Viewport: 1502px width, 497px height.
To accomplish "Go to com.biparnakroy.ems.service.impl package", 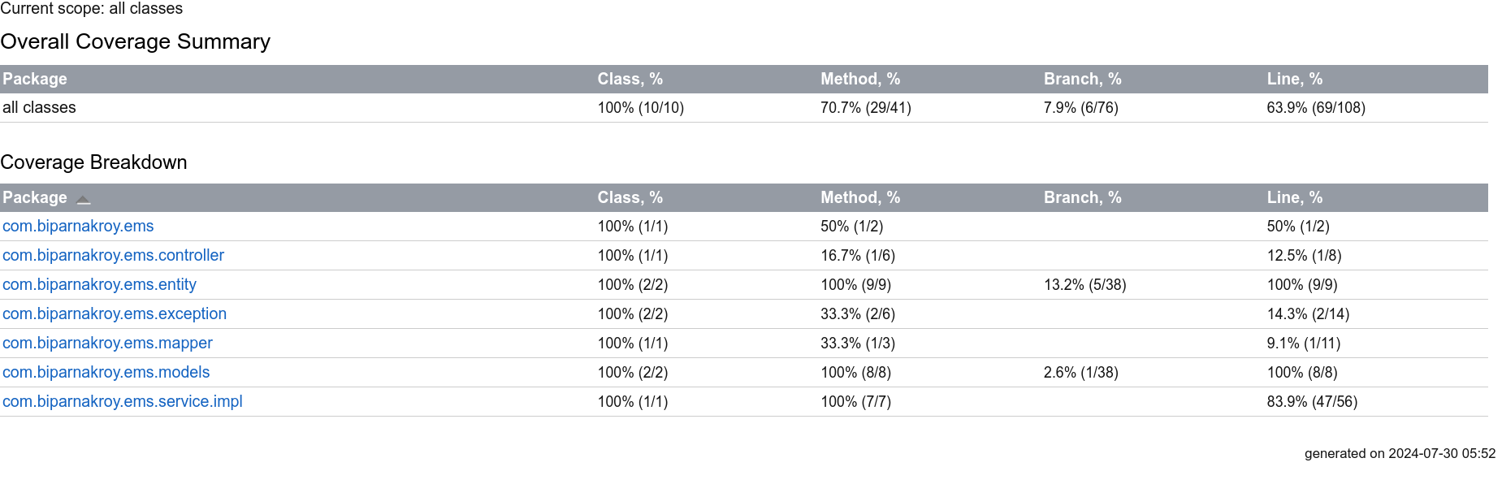I will coord(122,402).
